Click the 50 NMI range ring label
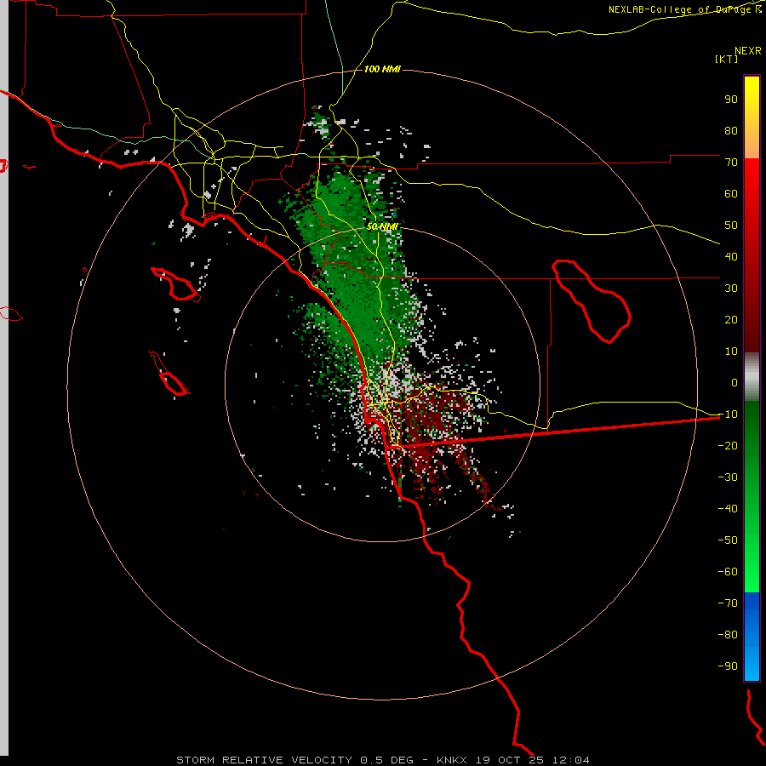Screen dimensions: 766x766 (x=382, y=226)
